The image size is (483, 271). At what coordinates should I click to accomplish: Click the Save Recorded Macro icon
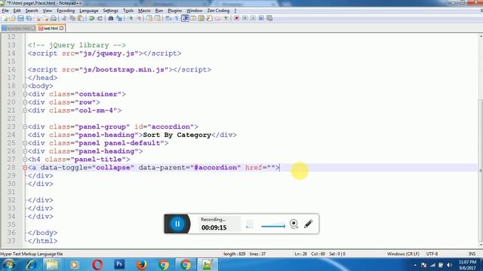[x=269, y=18]
